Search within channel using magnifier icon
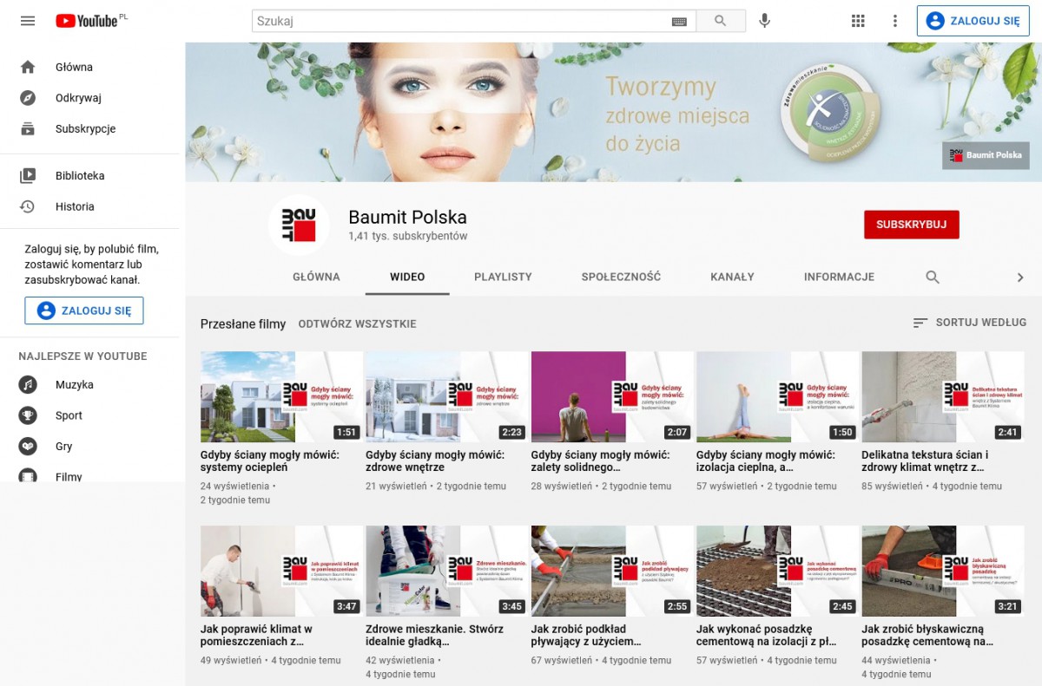Viewport: 1042px width, 686px height. click(933, 278)
